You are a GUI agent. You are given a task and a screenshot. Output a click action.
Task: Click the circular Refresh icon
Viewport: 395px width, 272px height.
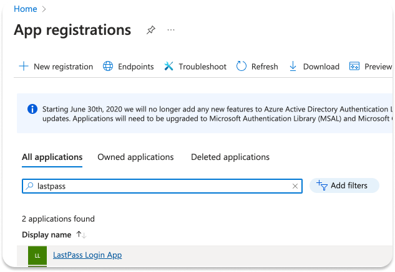[x=241, y=67]
